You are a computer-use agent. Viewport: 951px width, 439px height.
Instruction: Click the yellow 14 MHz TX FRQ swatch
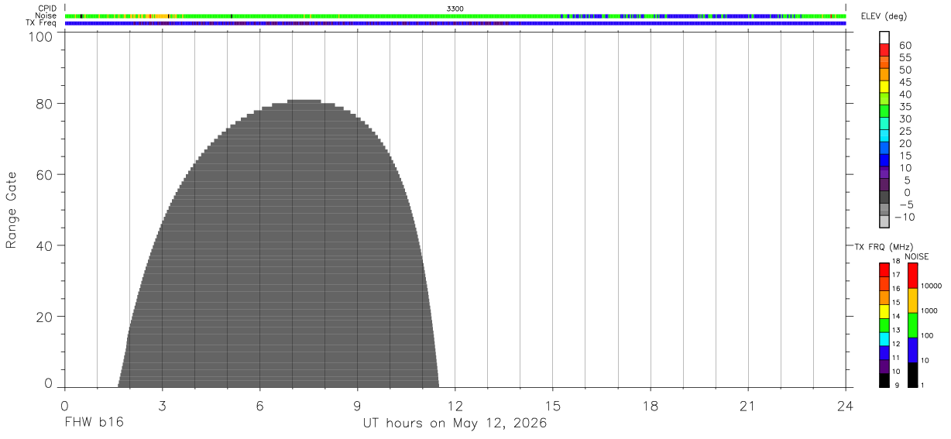[x=884, y=311]
